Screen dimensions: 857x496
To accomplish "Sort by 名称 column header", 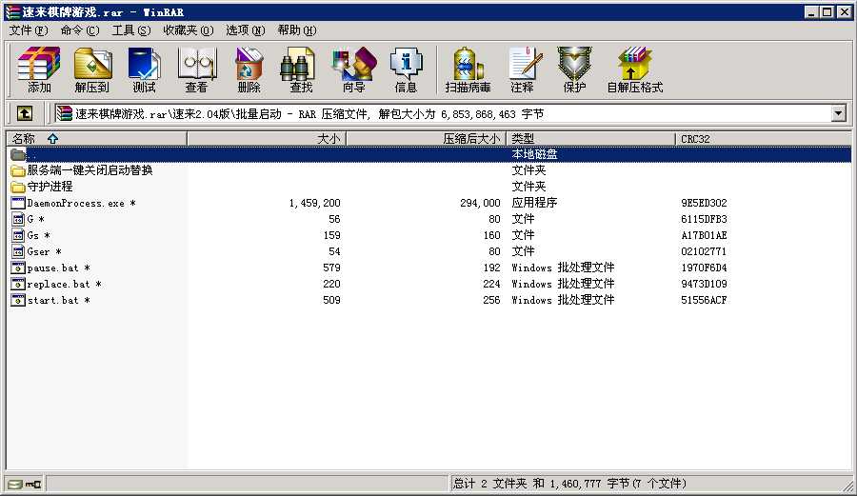I will tap(97, 139).
